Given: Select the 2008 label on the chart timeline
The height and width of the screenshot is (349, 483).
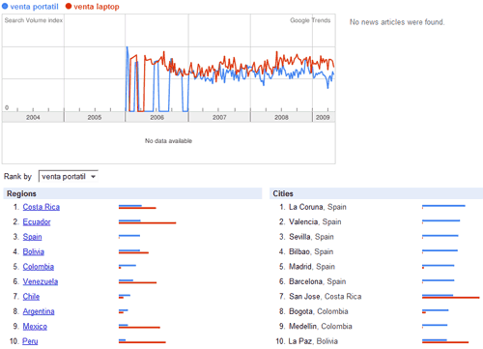Looking at the screenshot, I should coord(281,117).
